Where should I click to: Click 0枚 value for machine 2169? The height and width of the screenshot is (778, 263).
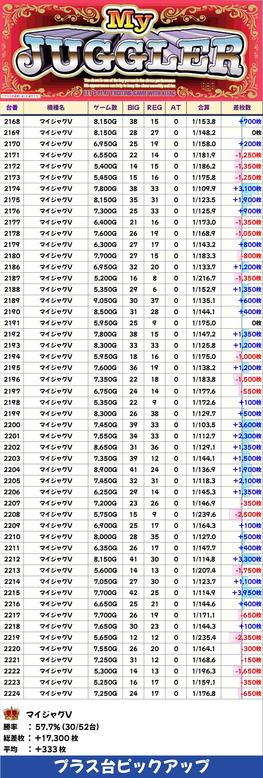click(x=257, y=132)
